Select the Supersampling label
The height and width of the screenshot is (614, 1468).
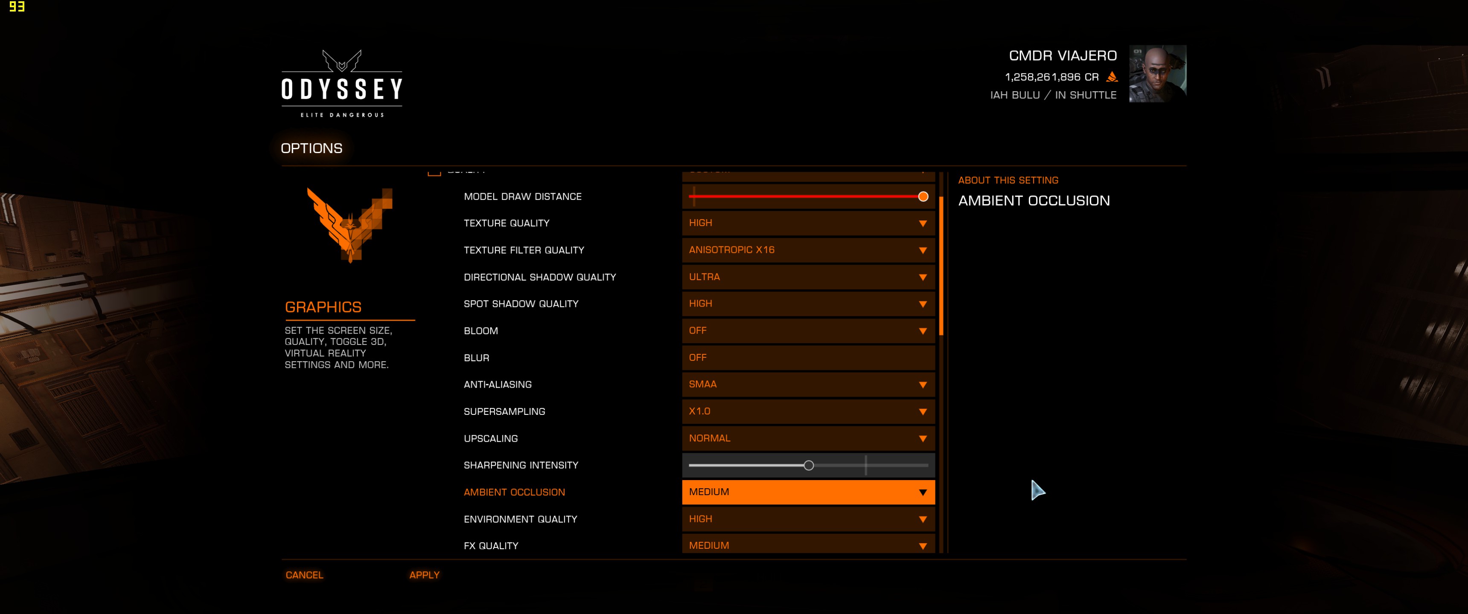click(x=504, y=411)
